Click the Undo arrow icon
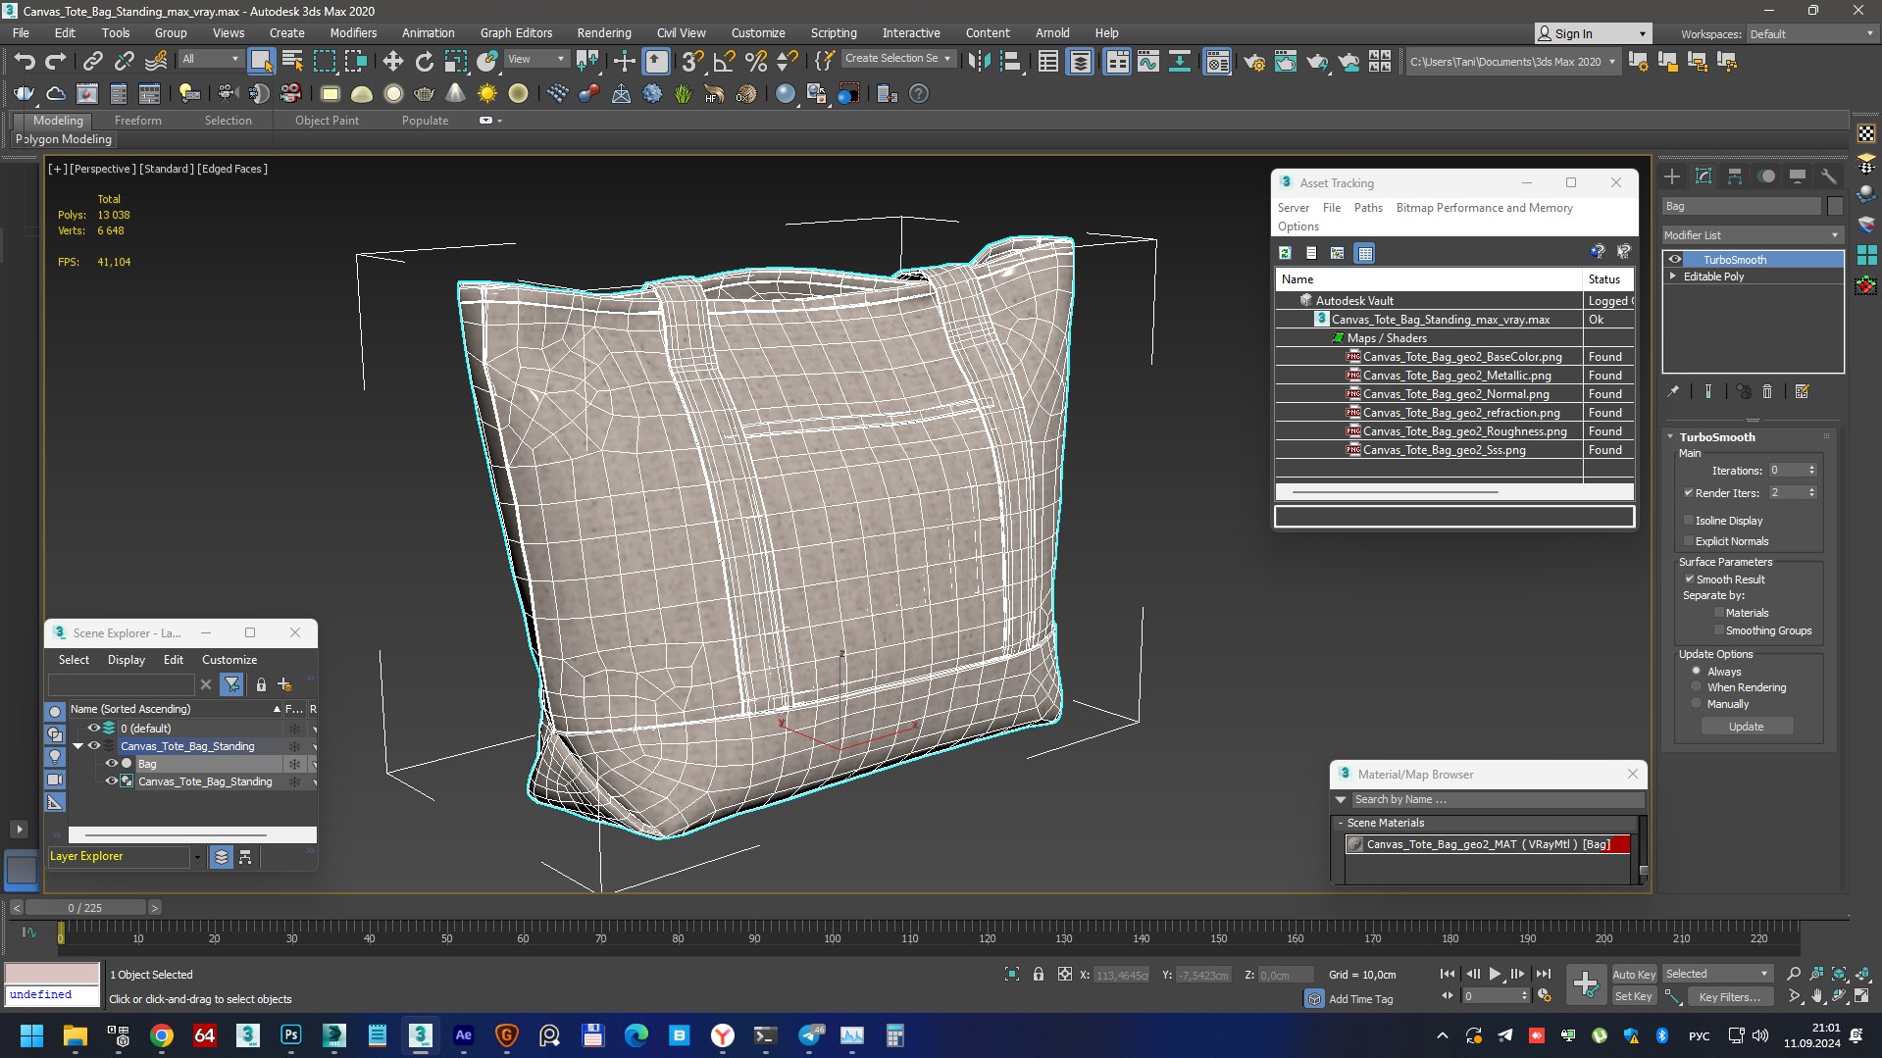 pyautogui.click(x=25, y=62)
